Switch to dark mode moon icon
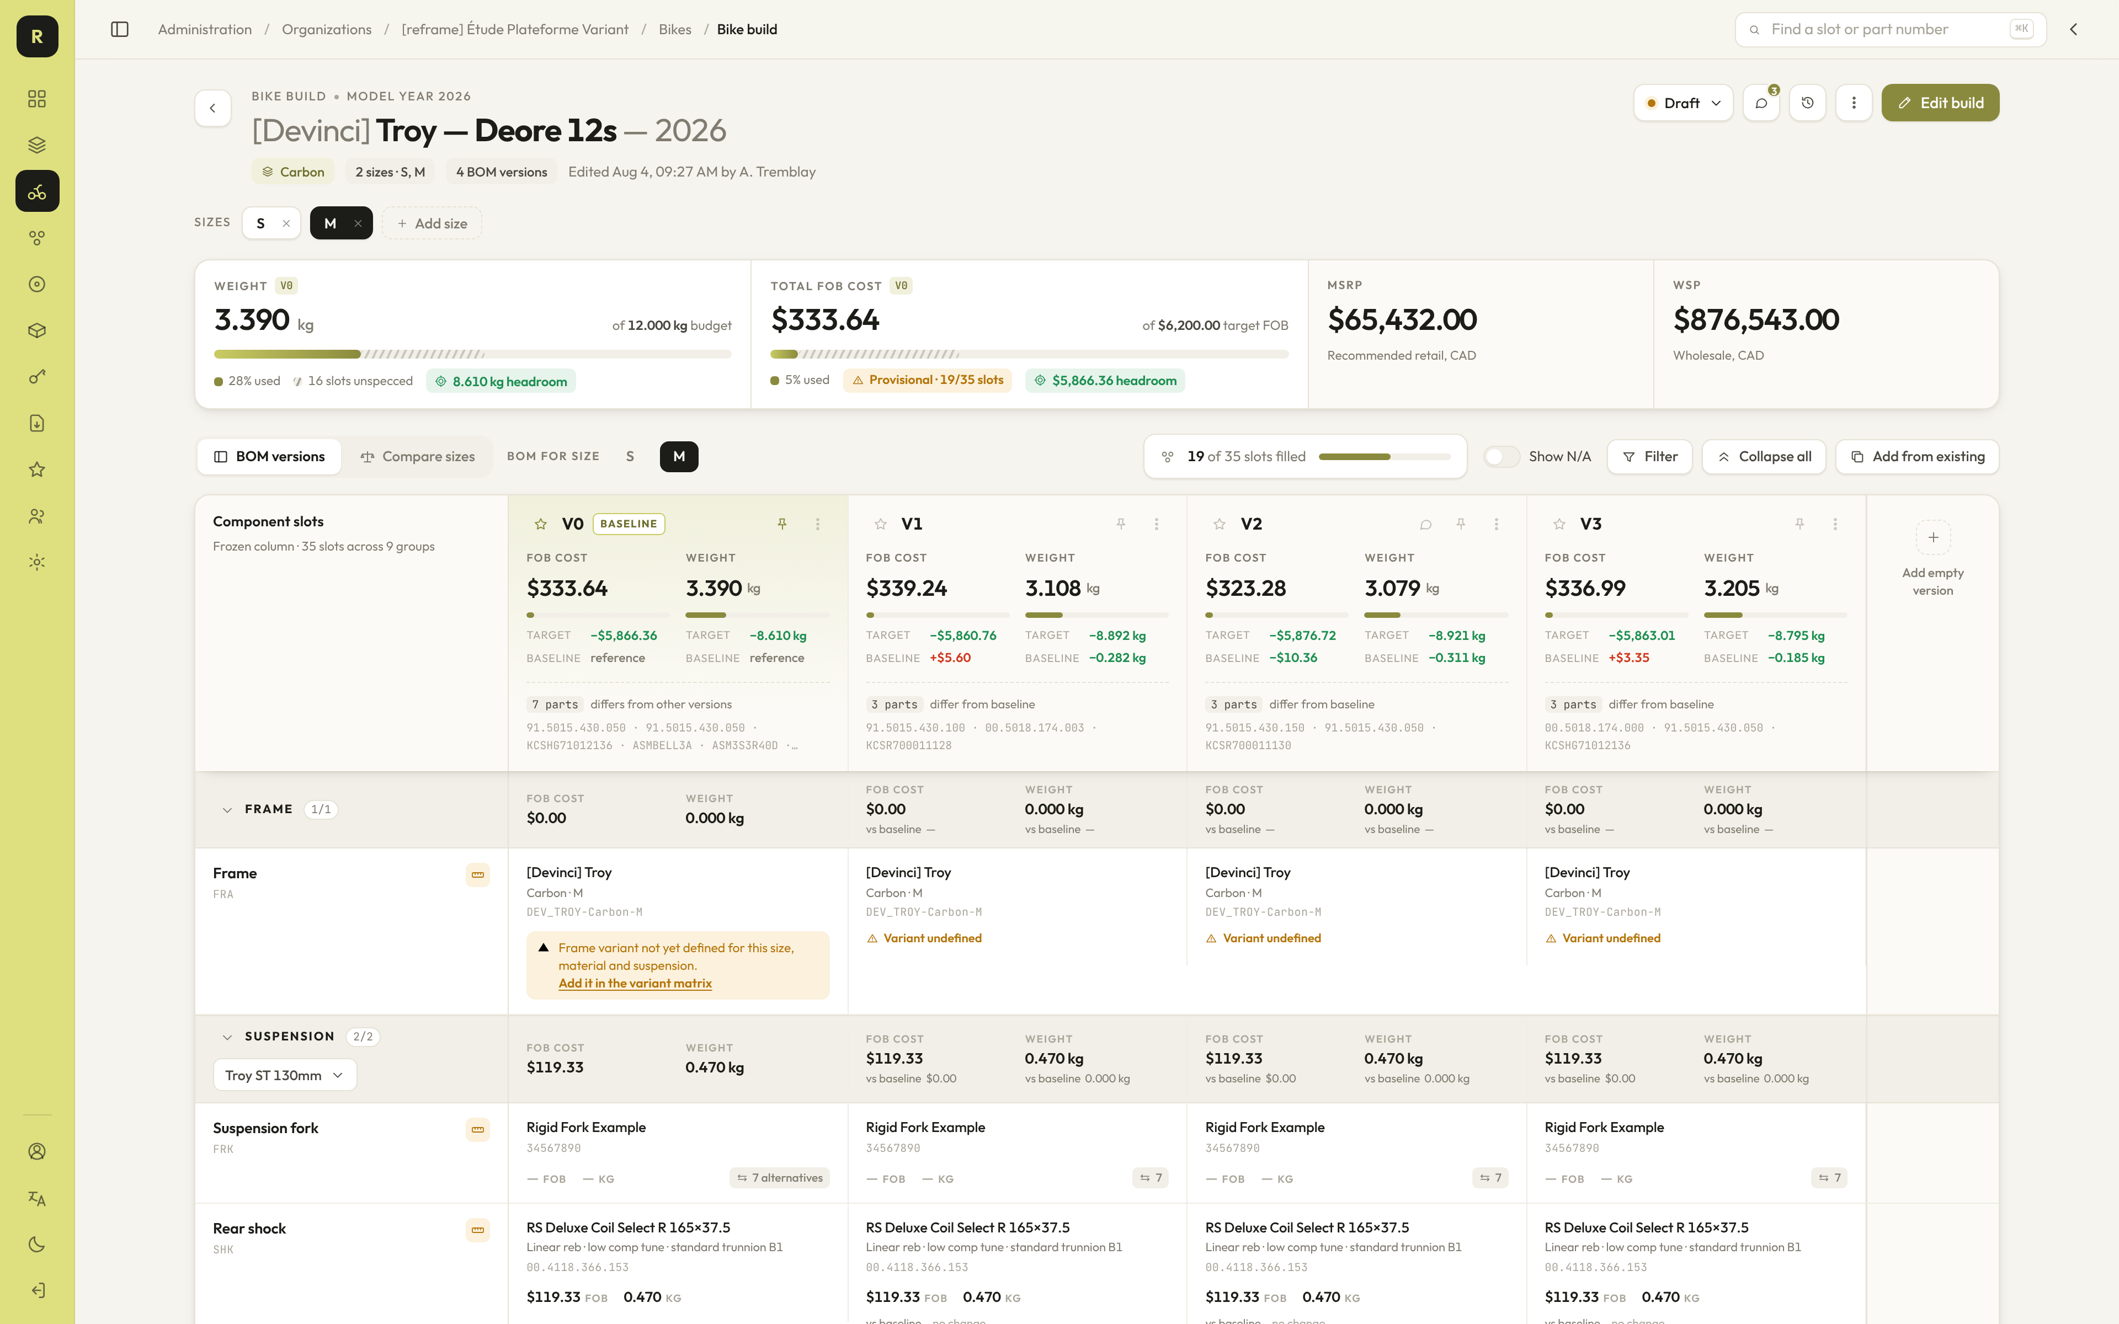2119x1324 pixels. click(37, 1245)
